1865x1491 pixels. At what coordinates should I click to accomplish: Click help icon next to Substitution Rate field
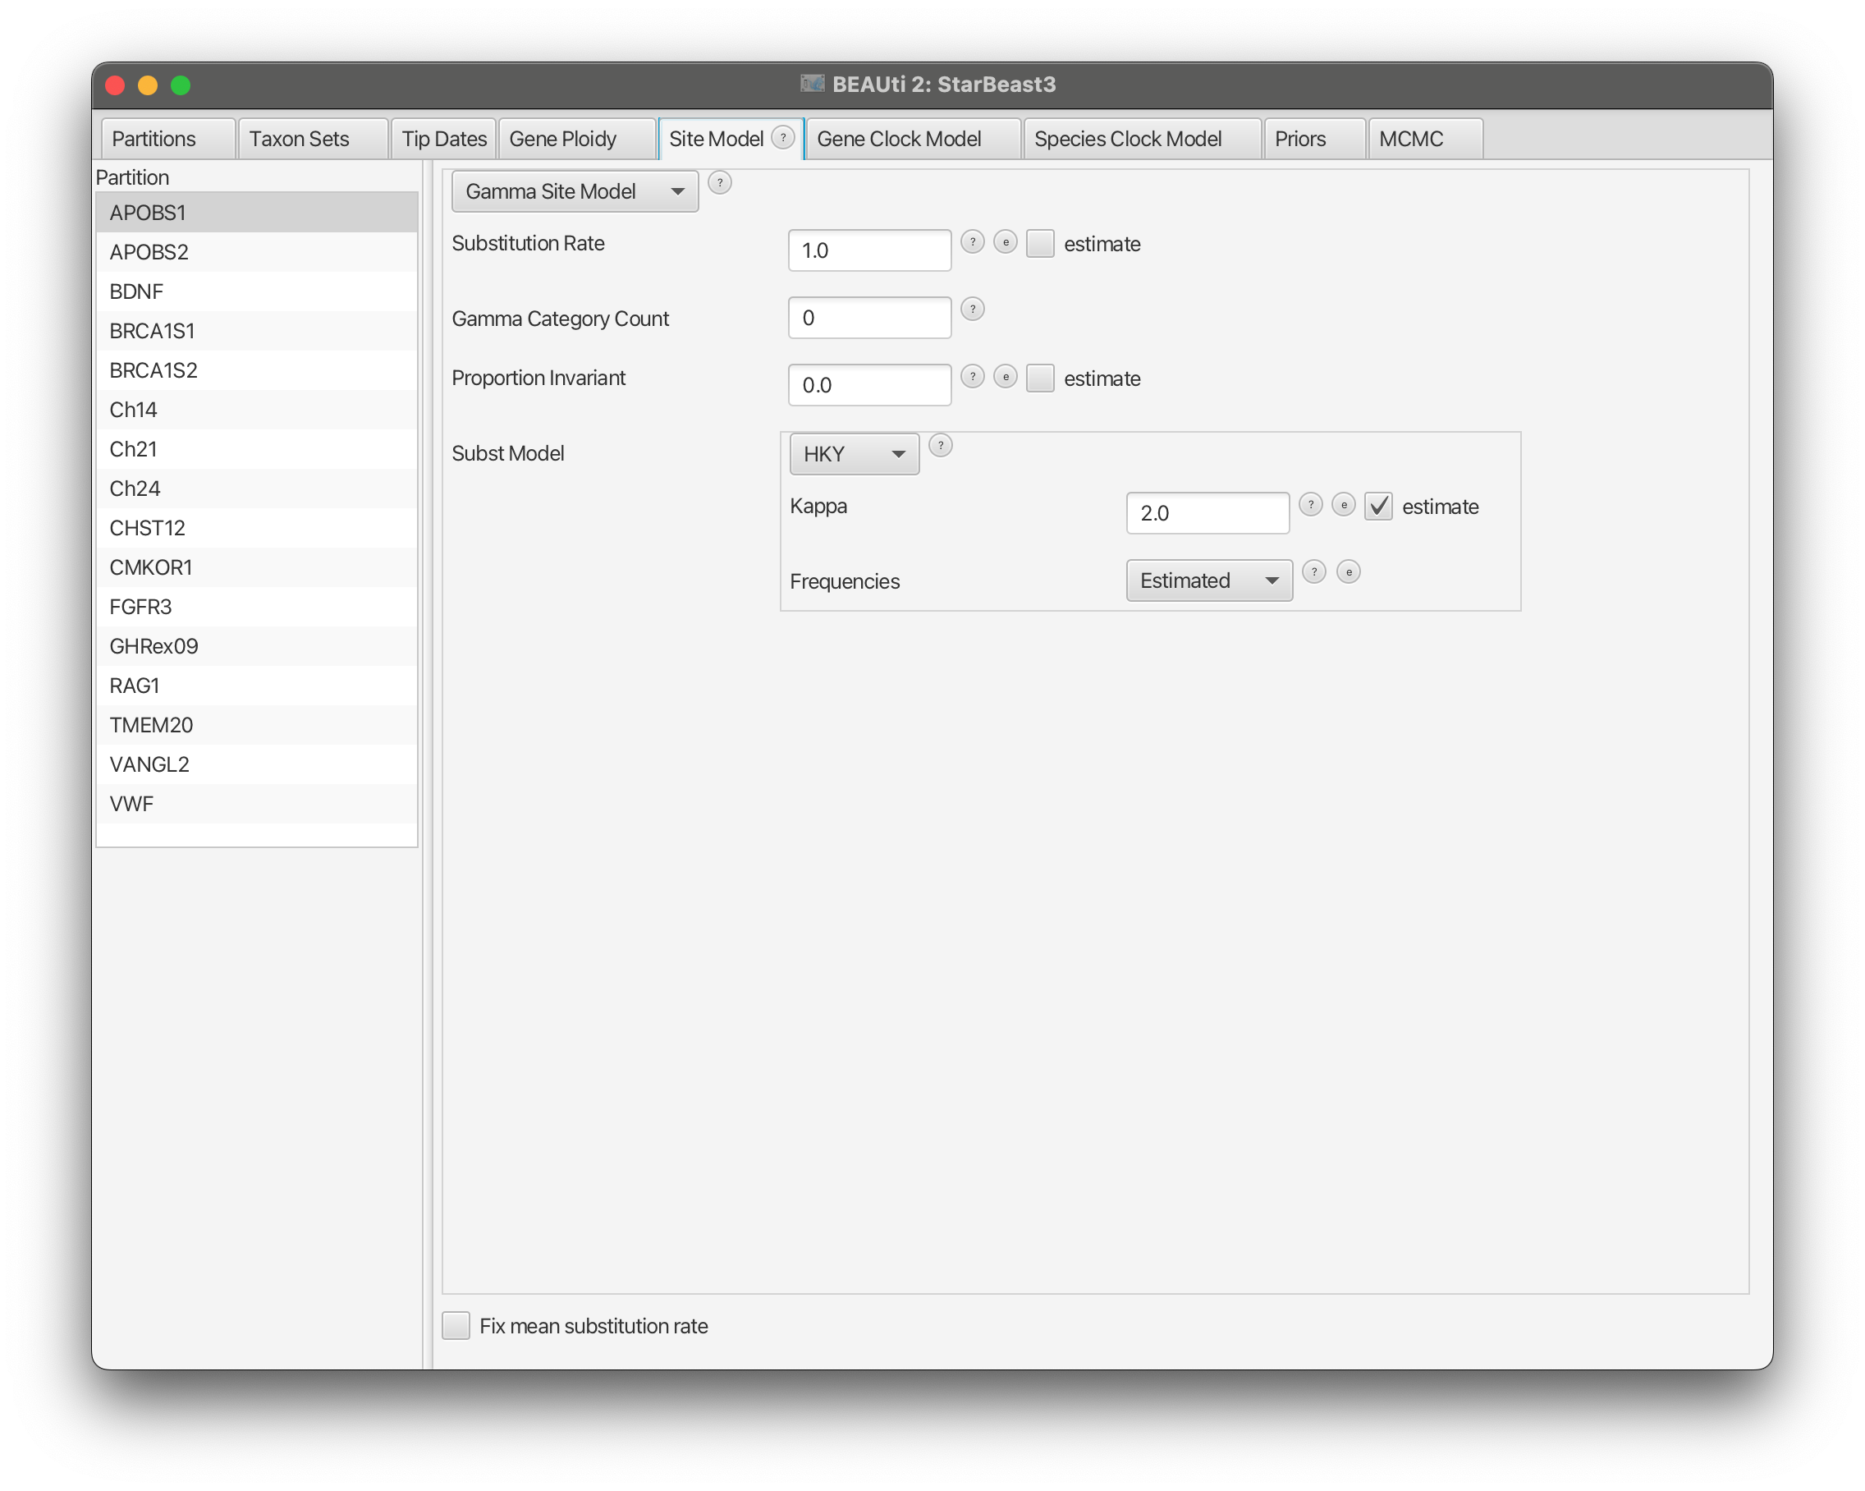(972, 242)
